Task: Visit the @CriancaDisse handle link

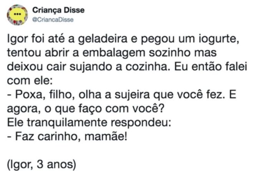Action: pos(53,20)
